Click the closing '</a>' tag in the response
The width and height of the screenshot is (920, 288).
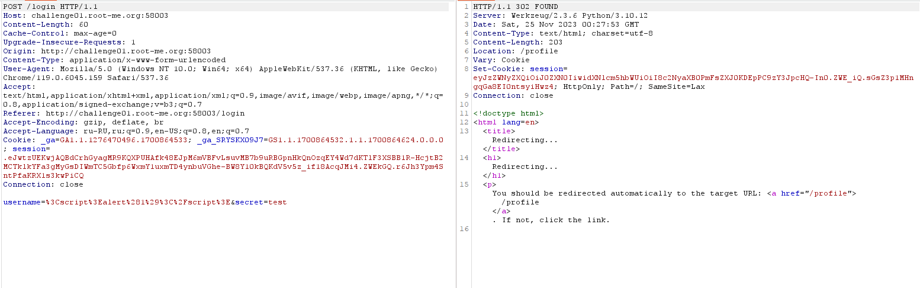(x=501, y=211)
